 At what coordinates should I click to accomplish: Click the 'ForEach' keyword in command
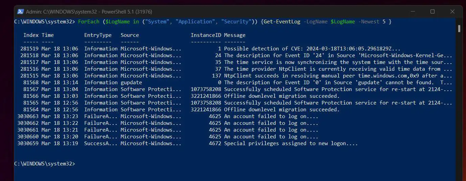click(89, 22)
